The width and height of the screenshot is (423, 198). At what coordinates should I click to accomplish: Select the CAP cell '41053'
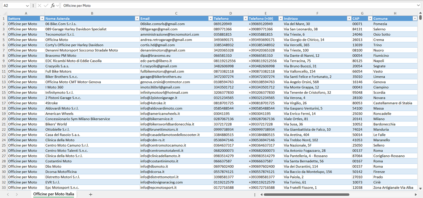click(x=362, y=140)
